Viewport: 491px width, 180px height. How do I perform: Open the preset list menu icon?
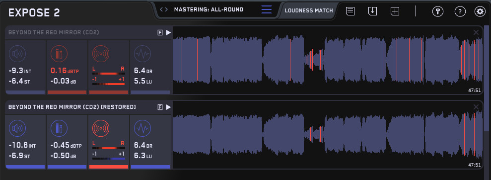pos(267,10)
